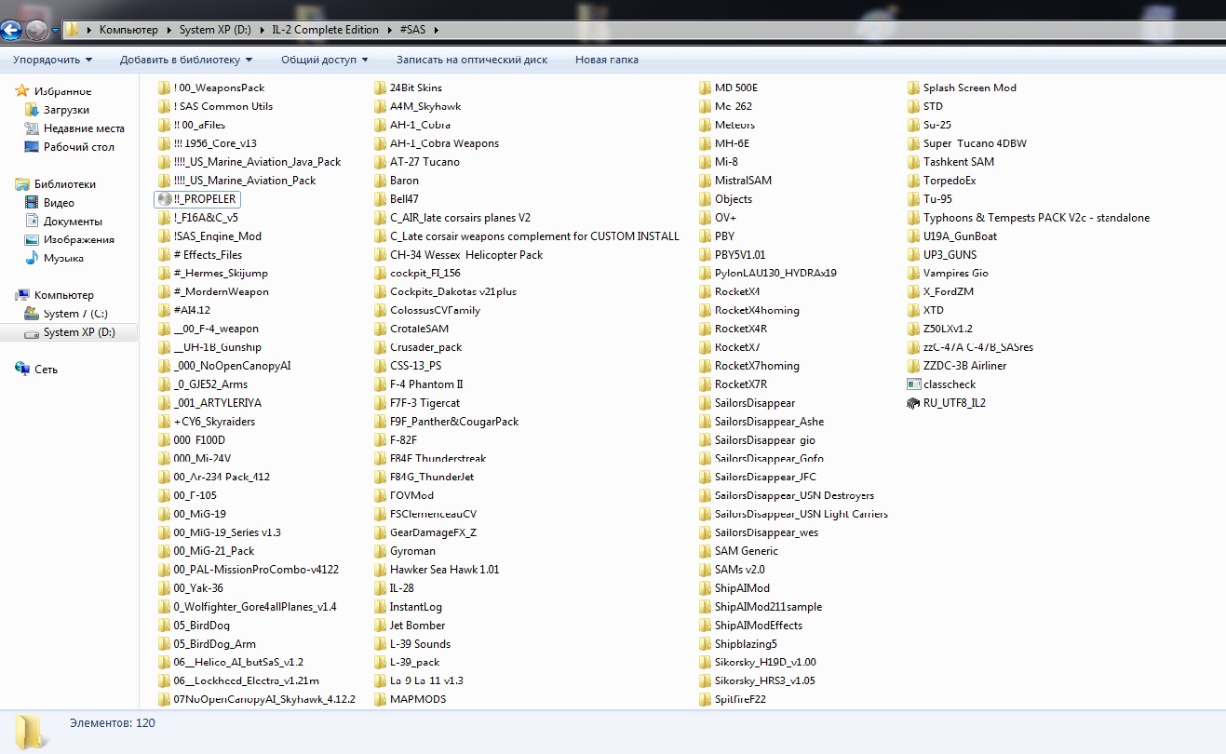Open the recent pages arrow beside Forward button
This screenshot has height=754, width=1226.
tap(55, 31)
